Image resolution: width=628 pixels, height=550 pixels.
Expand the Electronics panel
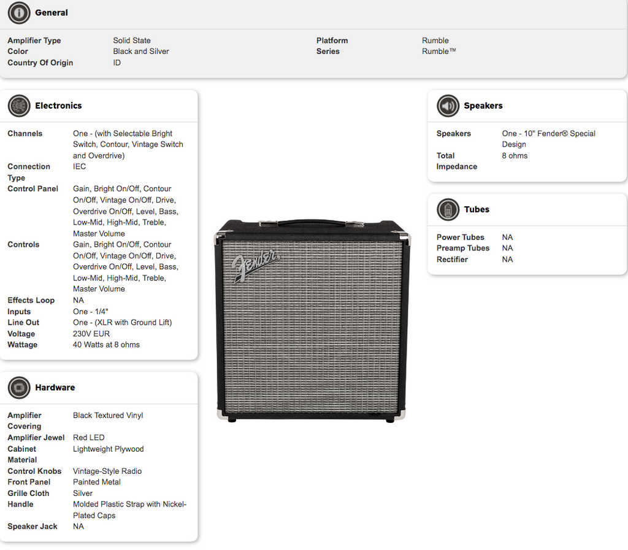[x=58, y=106]
